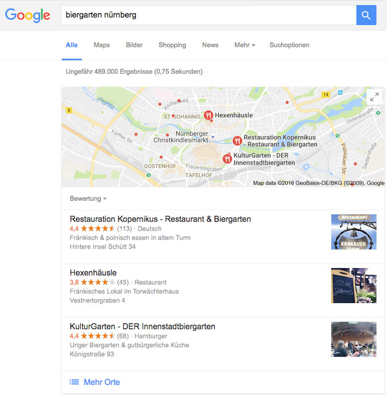Select the KulturGarten map pin
This screenshot has width=387, height=397.
(227, 159)
